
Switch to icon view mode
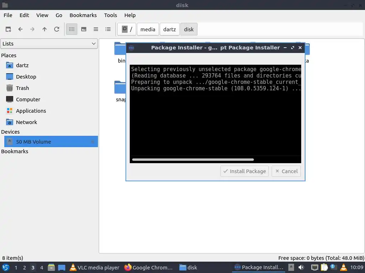72,29
